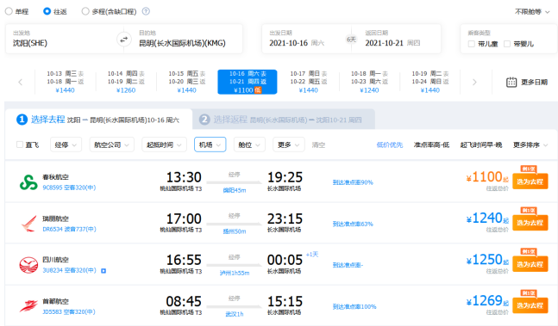Screen dimensions: 558x326
Task: Open the 航空公司 airline filter dropdown
Action: coord(112,145)
